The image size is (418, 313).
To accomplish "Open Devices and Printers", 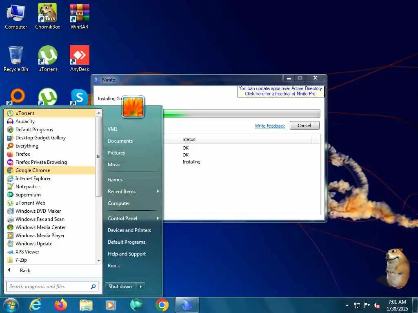I will tap(133, 231).
